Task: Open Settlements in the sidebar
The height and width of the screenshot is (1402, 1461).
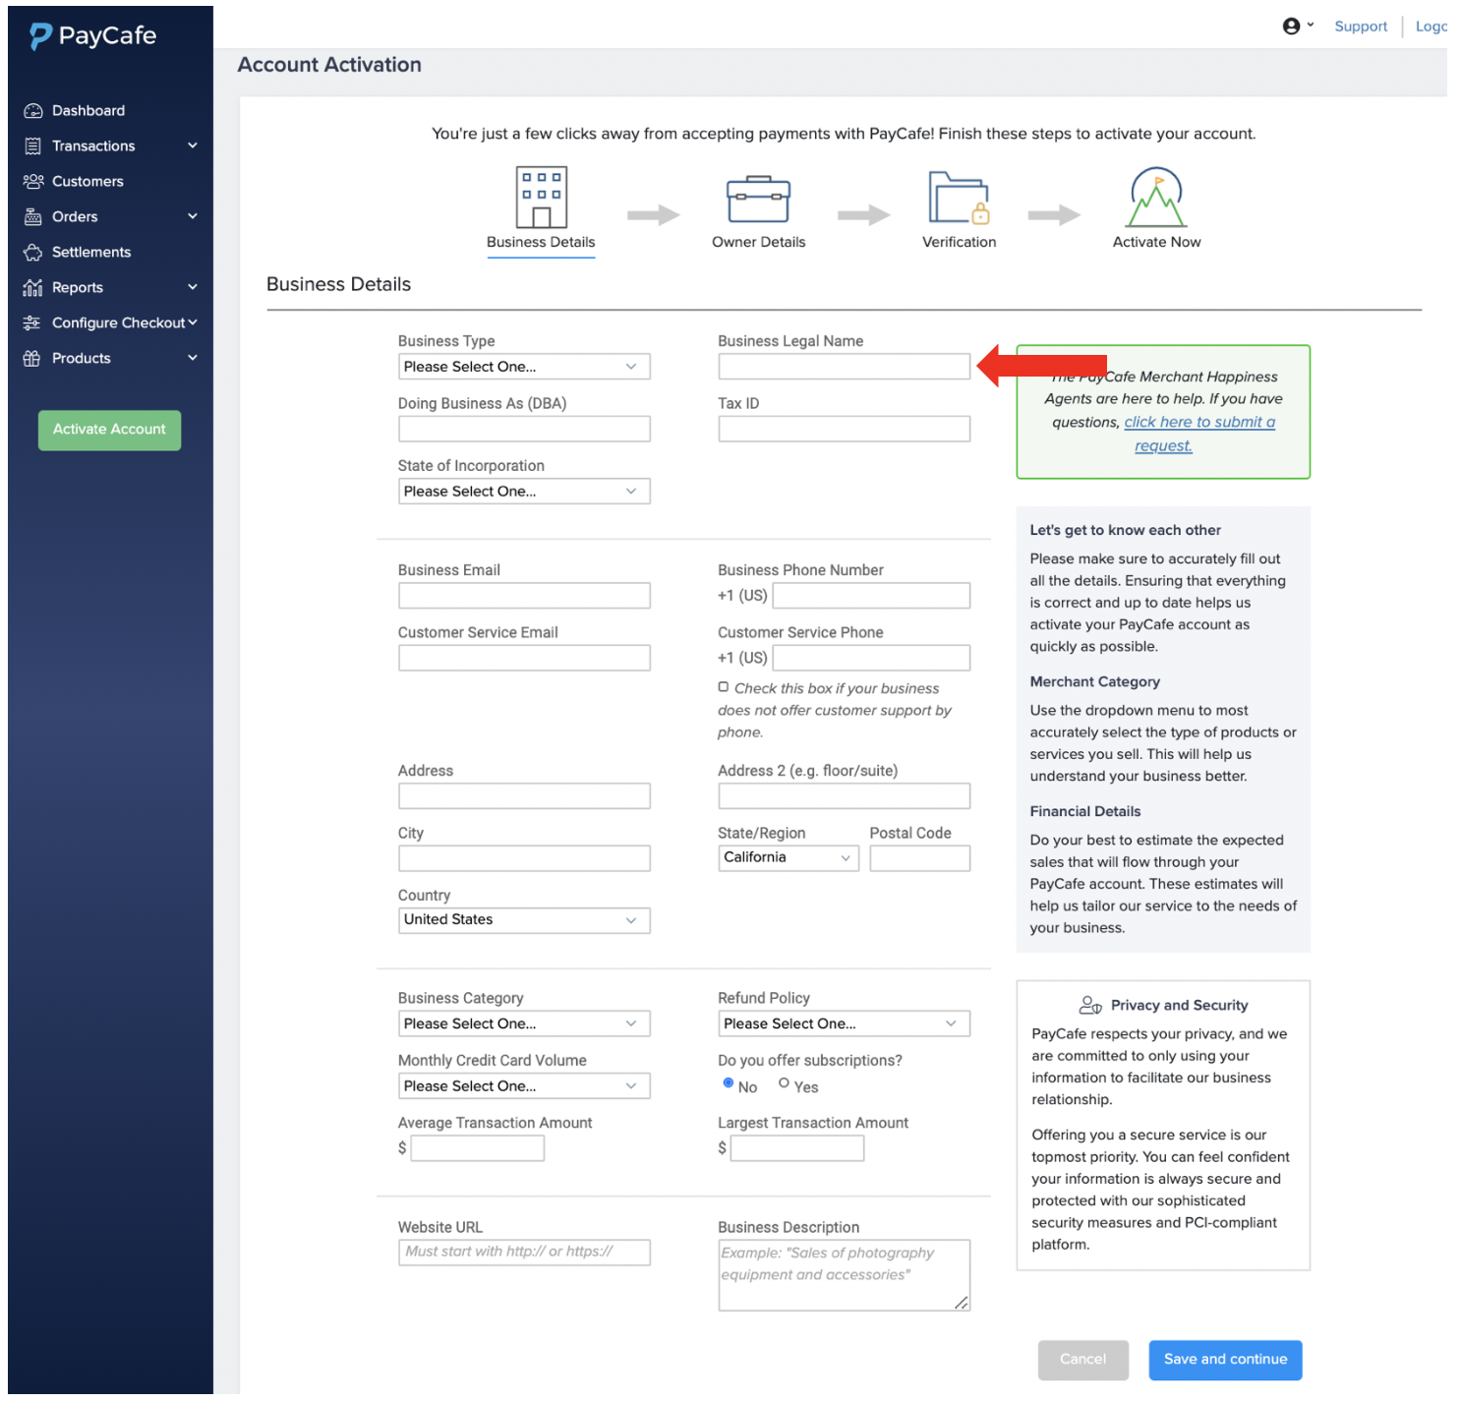Action: [x=91, y=253]
